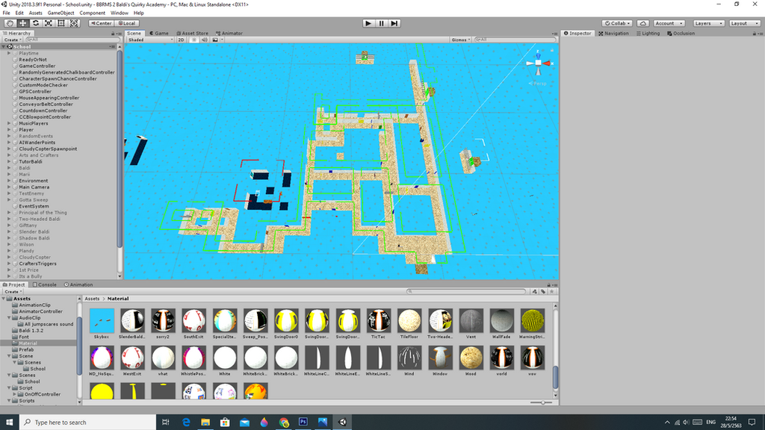
Task: Open the Collab dropdown
Action: pos(617,23)
